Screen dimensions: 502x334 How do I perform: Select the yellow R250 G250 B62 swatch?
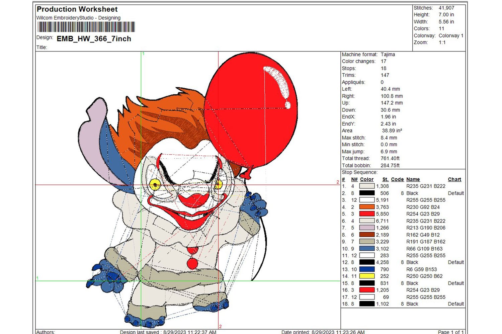coord(367,276)
